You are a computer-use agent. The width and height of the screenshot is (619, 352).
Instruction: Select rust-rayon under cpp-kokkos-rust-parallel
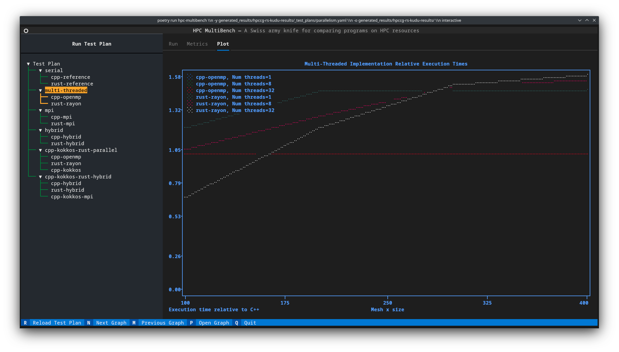pyautogui.click(x=66, y=163)
